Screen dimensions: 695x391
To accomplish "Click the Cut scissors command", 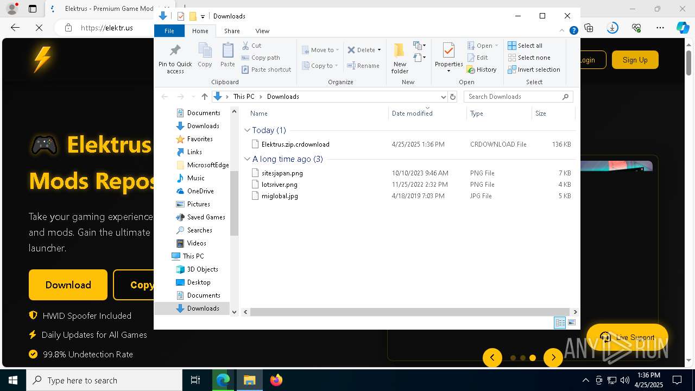I will coord(251,46).
